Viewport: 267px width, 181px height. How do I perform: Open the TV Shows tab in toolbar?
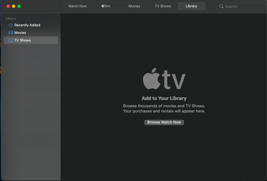click(x=163, y=6)
